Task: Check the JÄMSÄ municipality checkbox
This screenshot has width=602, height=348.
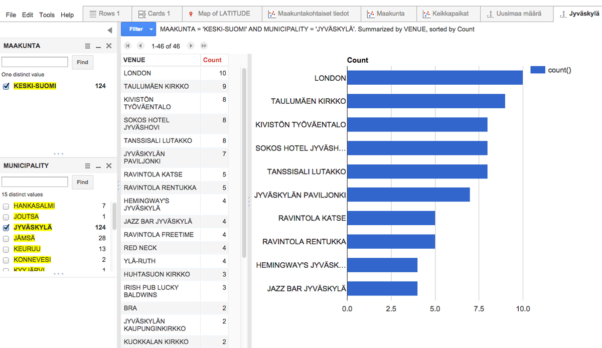Action: click(x=6, y=239)
